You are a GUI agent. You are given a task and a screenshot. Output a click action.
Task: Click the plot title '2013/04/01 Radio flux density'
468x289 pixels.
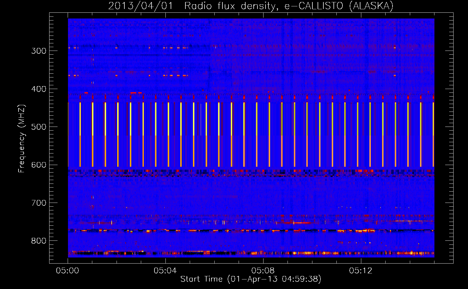pos(193,6)
